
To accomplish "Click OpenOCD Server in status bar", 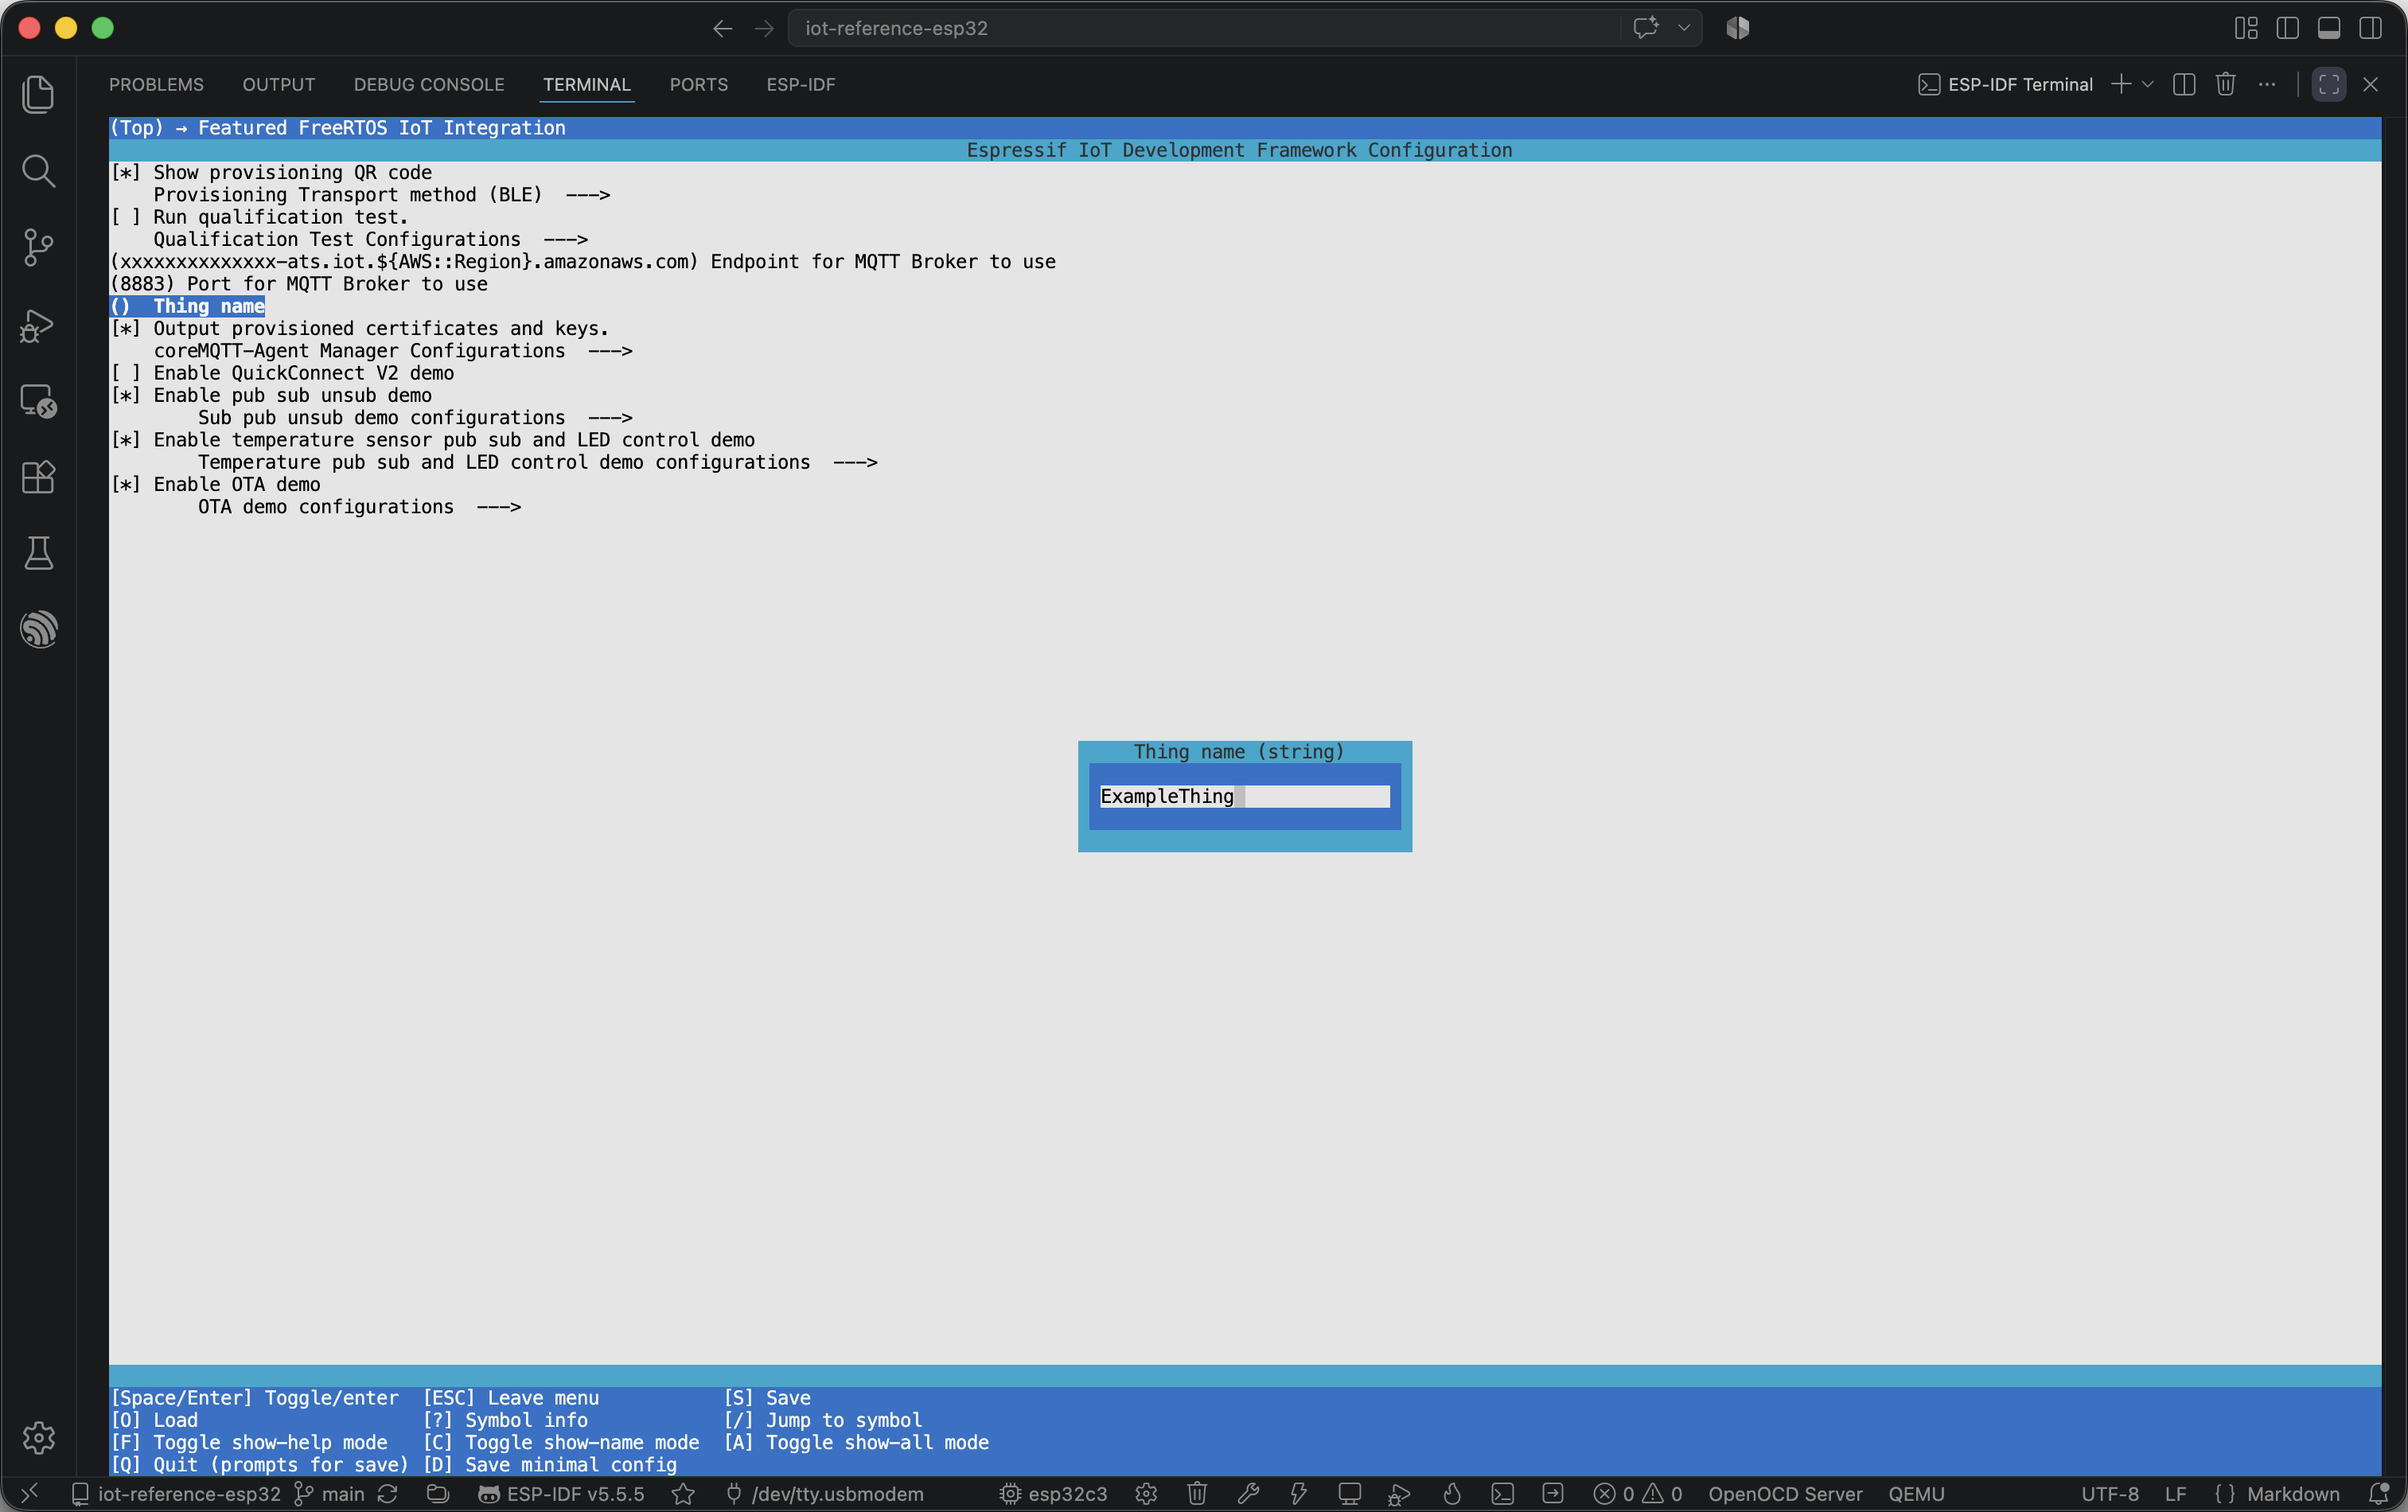I will coord(1785,1494).
